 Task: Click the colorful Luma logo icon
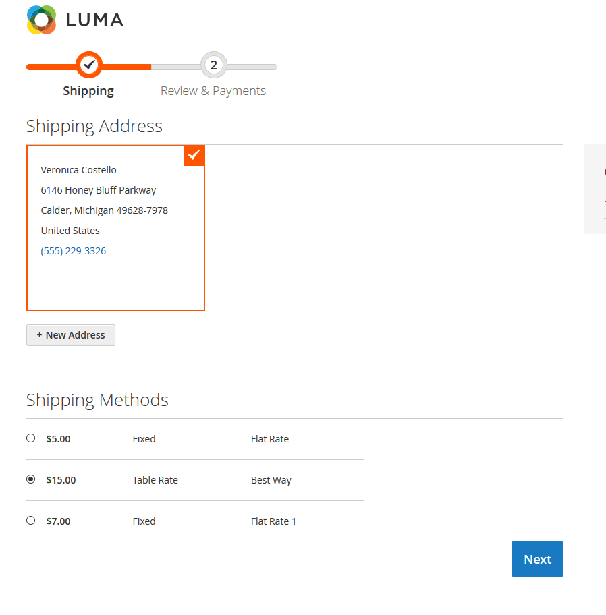41,20
